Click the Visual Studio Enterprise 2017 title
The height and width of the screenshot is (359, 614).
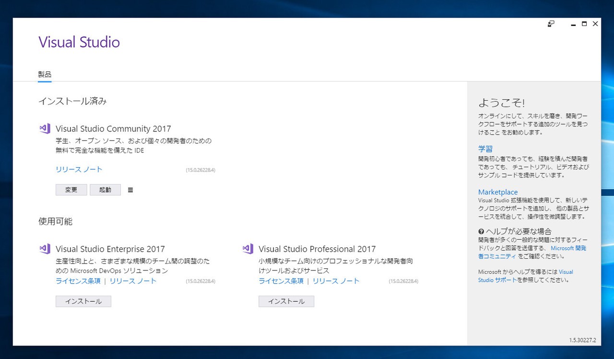pos(110,249)
